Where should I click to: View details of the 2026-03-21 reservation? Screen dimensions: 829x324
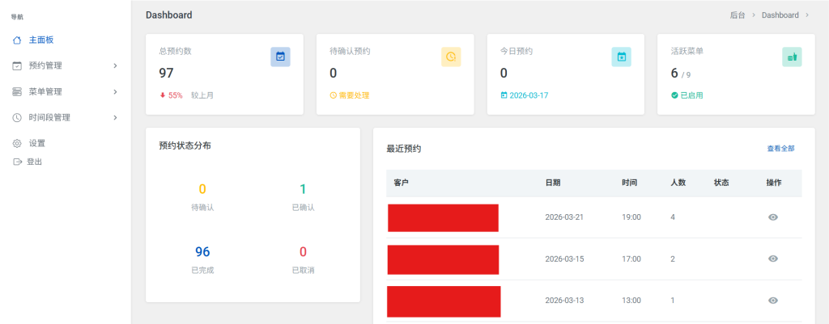pos(773,217)
